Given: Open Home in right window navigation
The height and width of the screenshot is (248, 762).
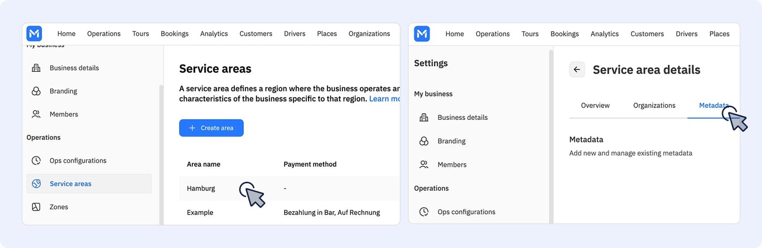Looking at the screenshot, I should coord(455,33).
